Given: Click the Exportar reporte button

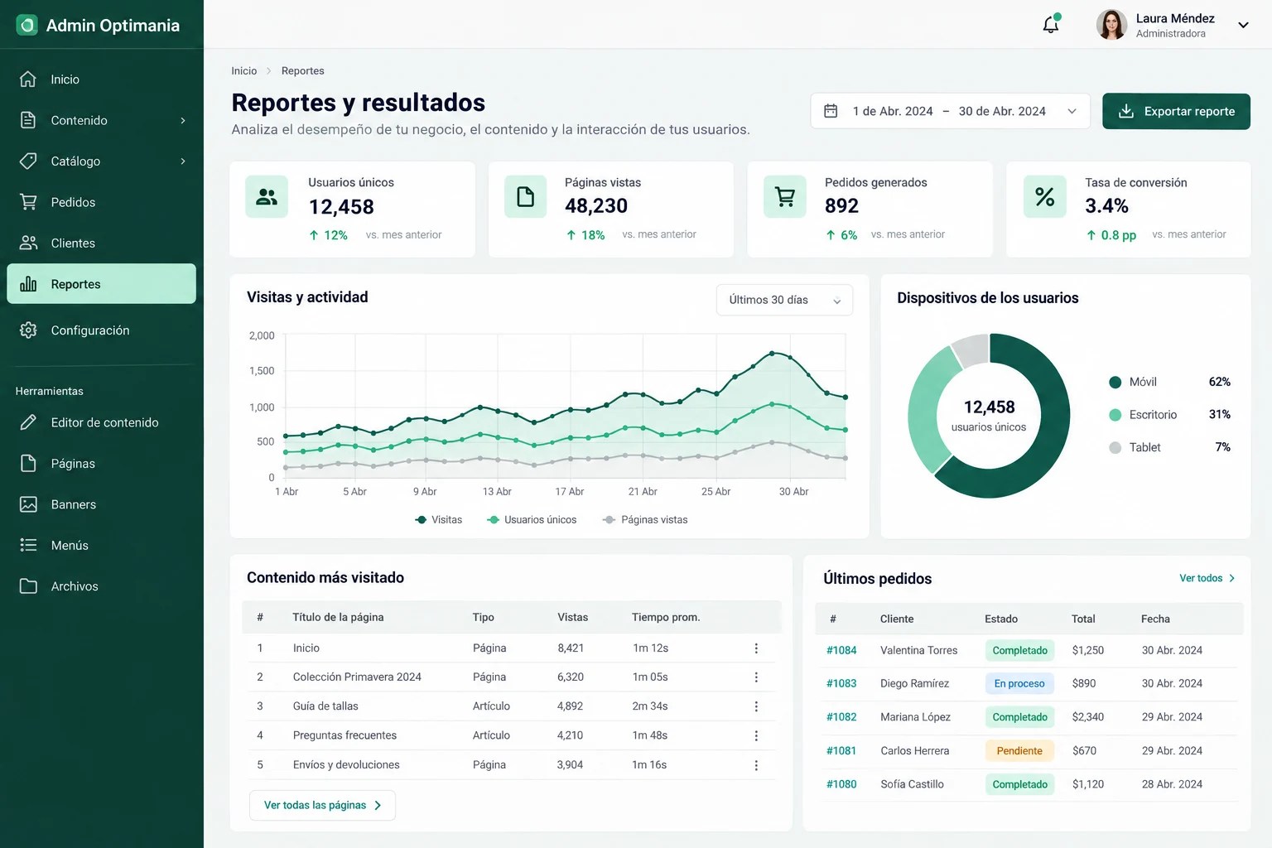Looking at the screenshot, I should (x=1176, y=111).
